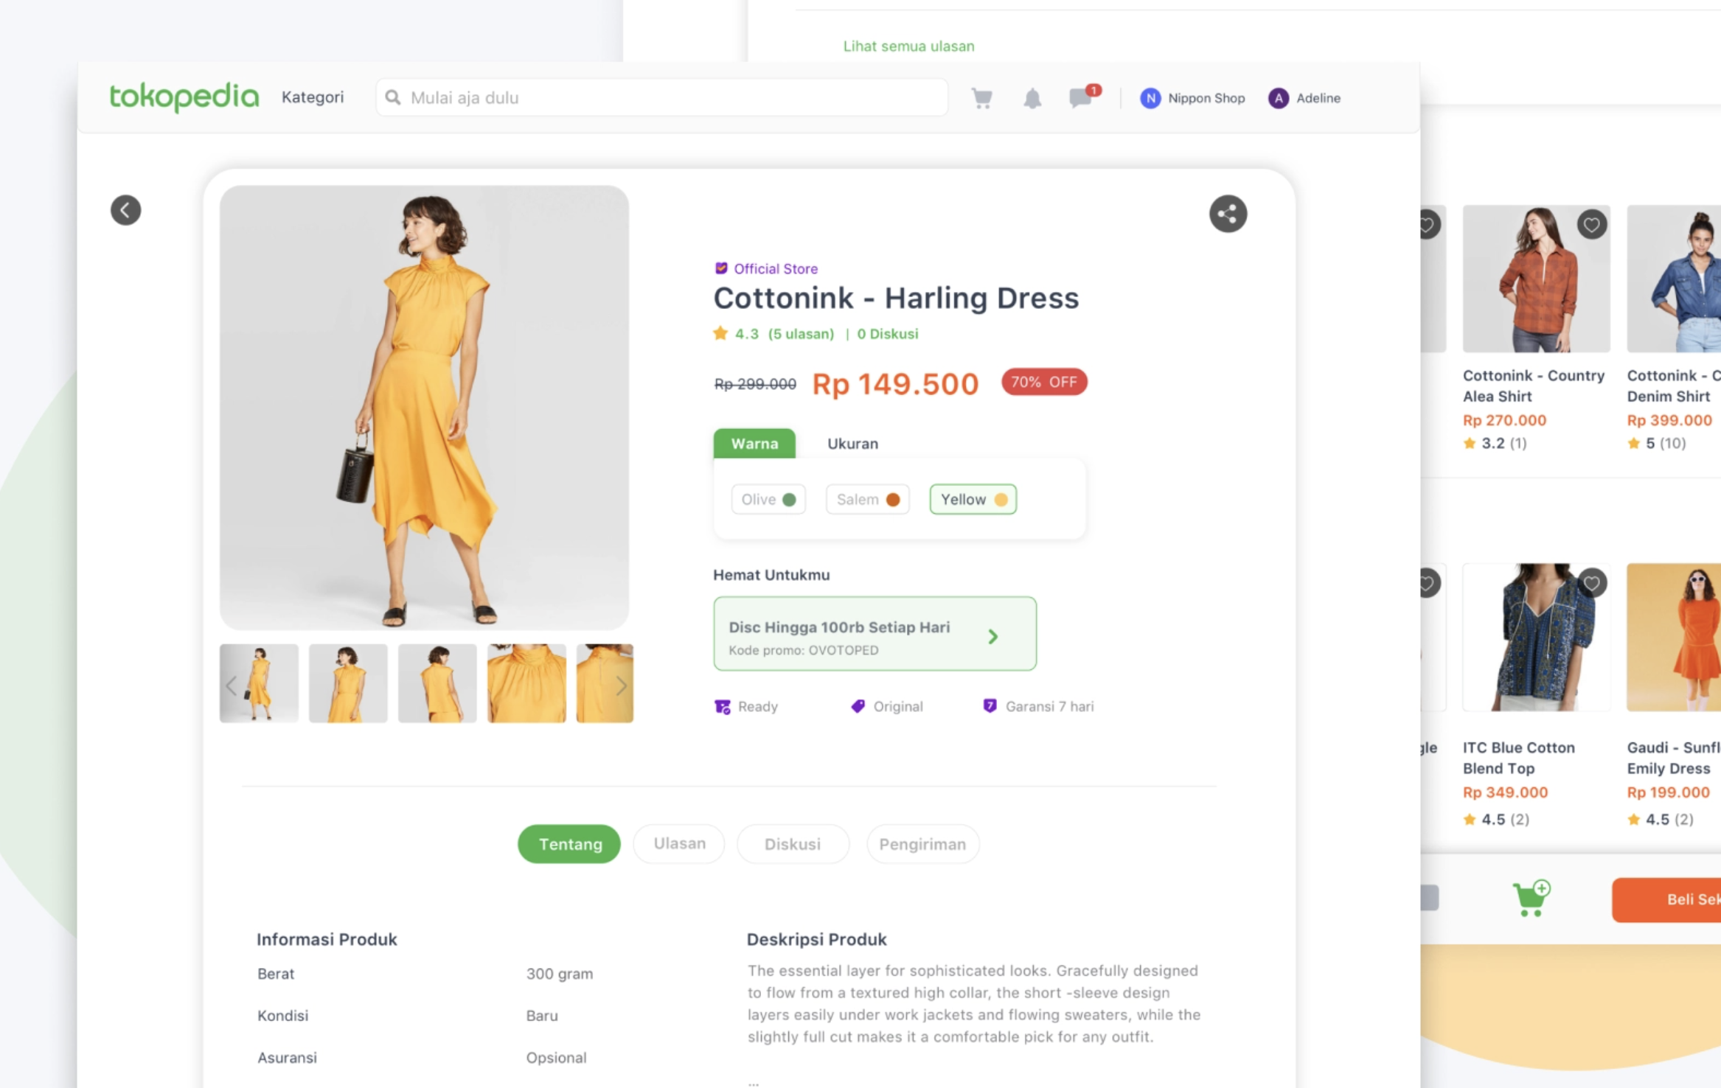1721x1088 pixels.
Task: Expand the Disc Hingga 100rb promo chevron
Action: coord(992,636)
